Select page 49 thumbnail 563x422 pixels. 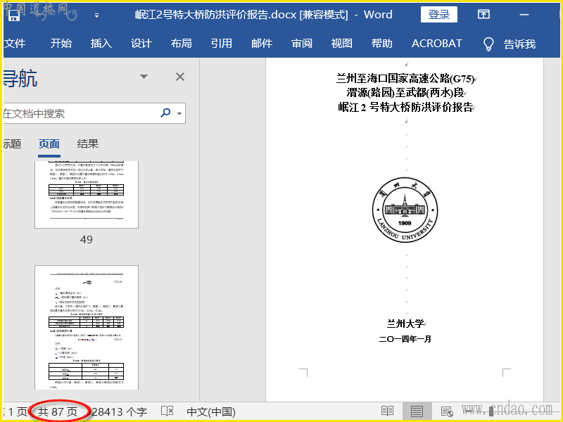tap(87, 195)
